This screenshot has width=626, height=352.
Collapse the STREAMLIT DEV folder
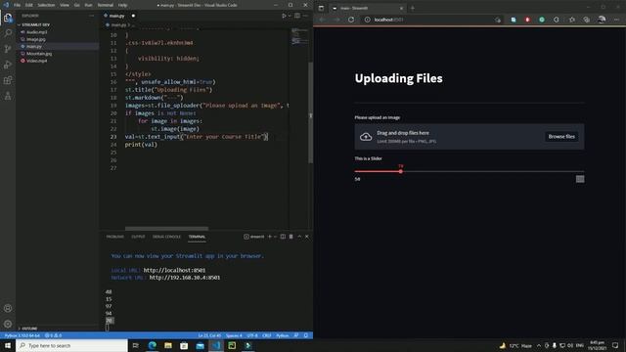coord(36,24)
